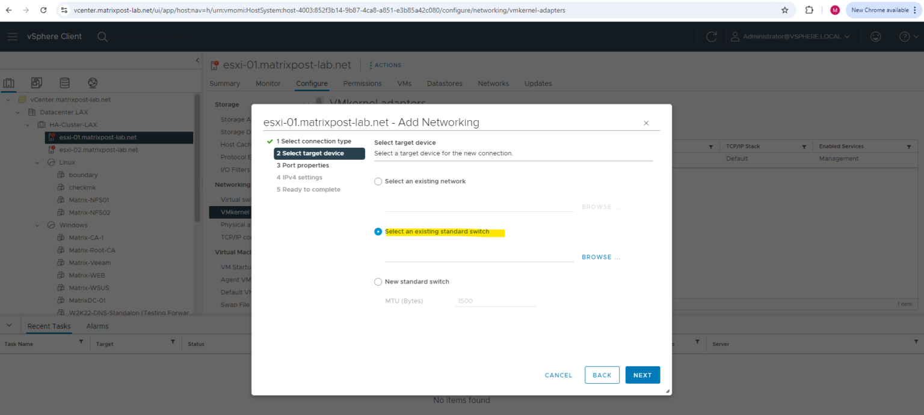Click the NEXT button in Add Networking
Screen dimensions: 924x415
pyautogui.click(x=642, y=375)
